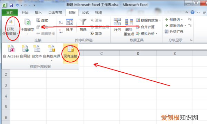Sort ascending A to Z
Image resolution: width=207 pixels, height=124 pixels.
coord(61,22)
